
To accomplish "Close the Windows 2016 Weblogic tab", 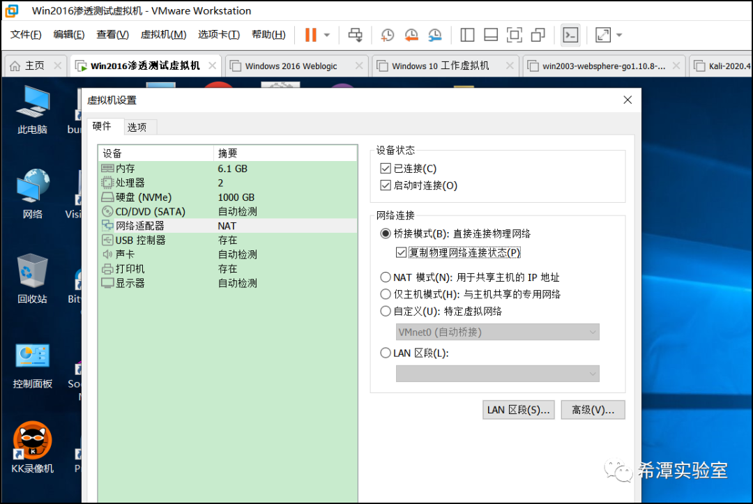I will pyautogui.click(x=359, y=66).
